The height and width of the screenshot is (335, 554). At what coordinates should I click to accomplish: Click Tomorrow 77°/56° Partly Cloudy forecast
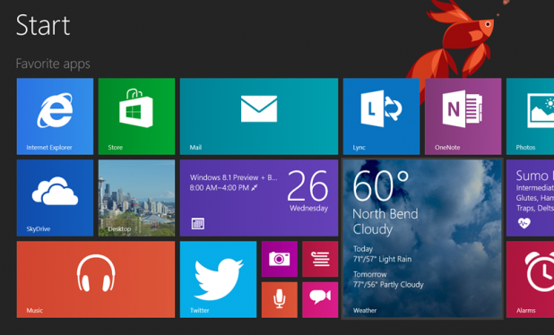tap(388, 279)
